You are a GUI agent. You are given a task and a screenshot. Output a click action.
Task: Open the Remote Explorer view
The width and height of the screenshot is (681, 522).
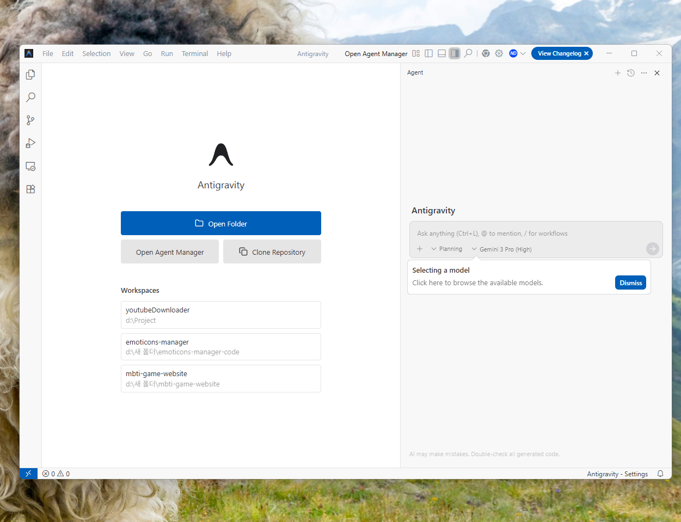click(x=30, y=166)
